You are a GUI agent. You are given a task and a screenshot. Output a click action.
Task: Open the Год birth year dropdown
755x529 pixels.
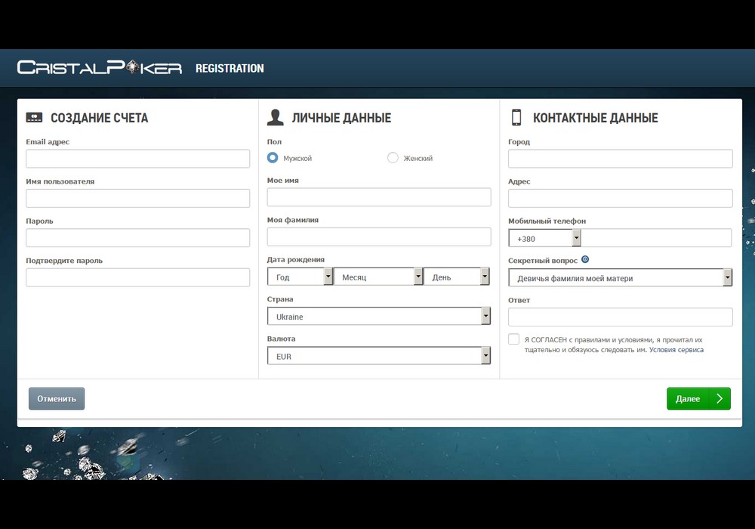click(300, 277)
